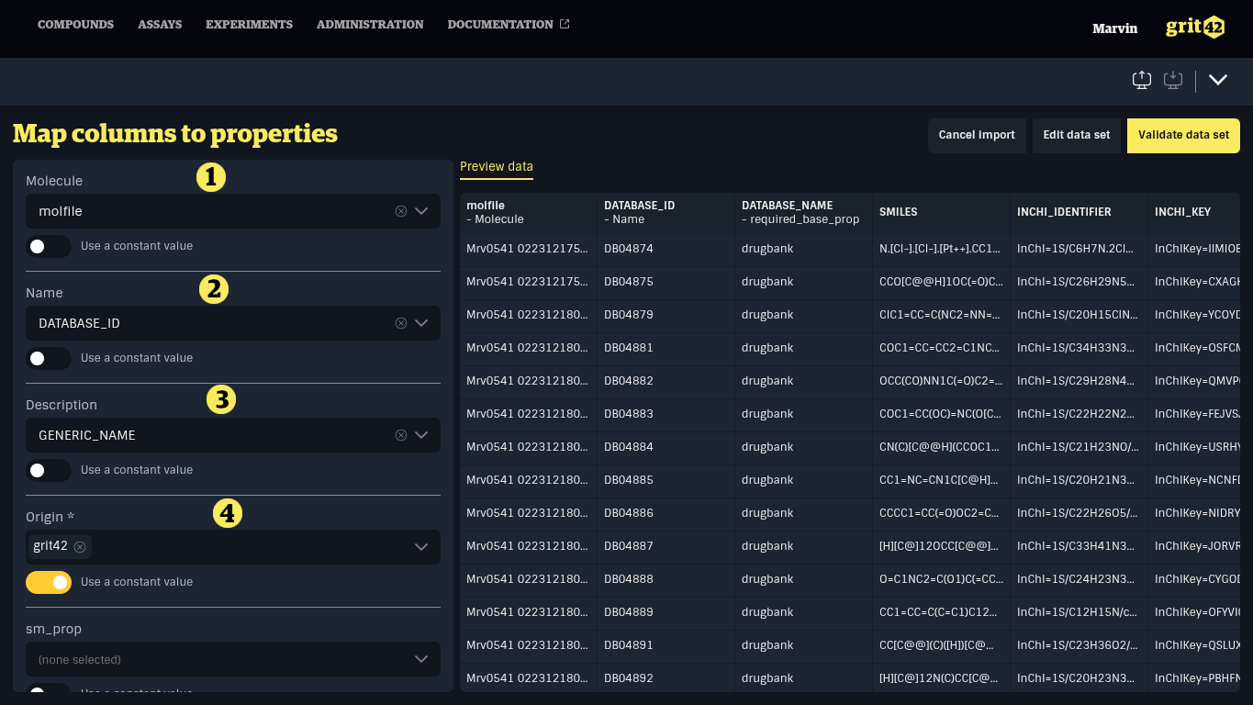Click the DB04892 cell
The image size is (1253, 705).
coord(666,678)
